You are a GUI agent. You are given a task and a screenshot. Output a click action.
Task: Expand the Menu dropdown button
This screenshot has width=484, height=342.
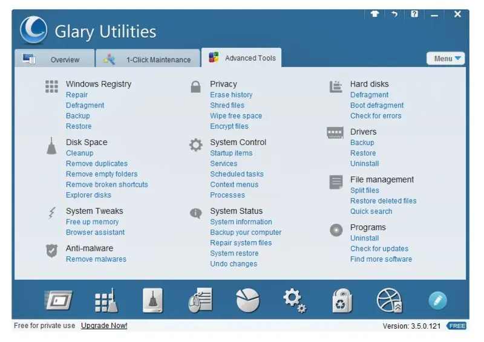click(445, 59)
